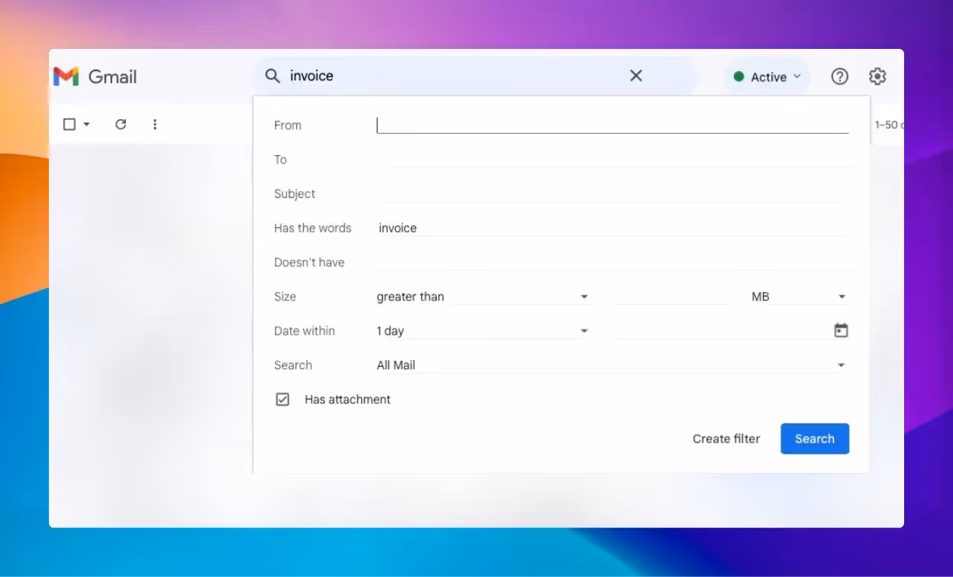Tick the select all messages checkbox

(69, 124)
